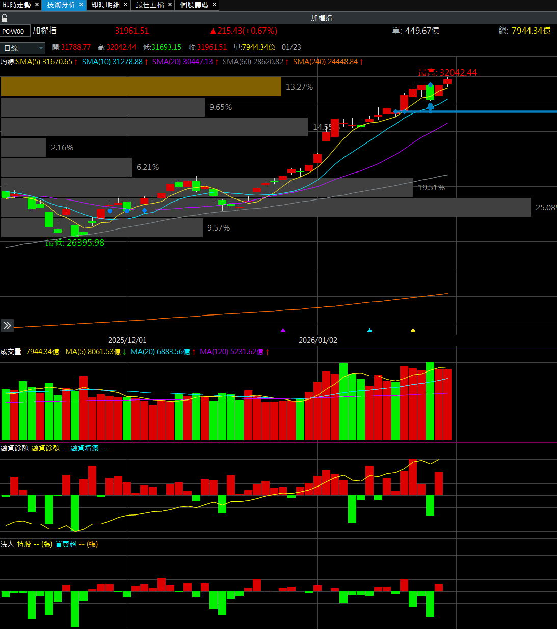Close the 個股籌碼 tab

pos(214,5)
